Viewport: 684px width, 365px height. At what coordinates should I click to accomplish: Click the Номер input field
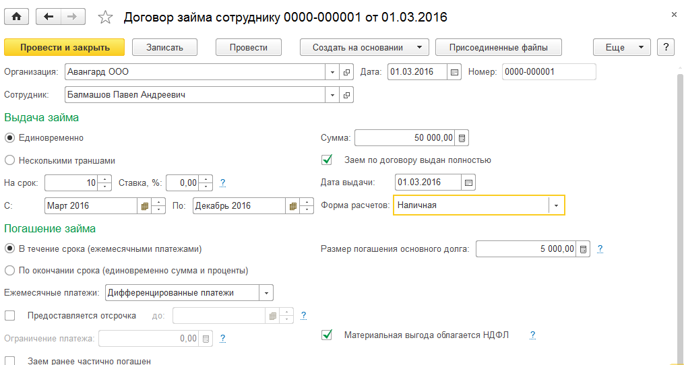549,71
